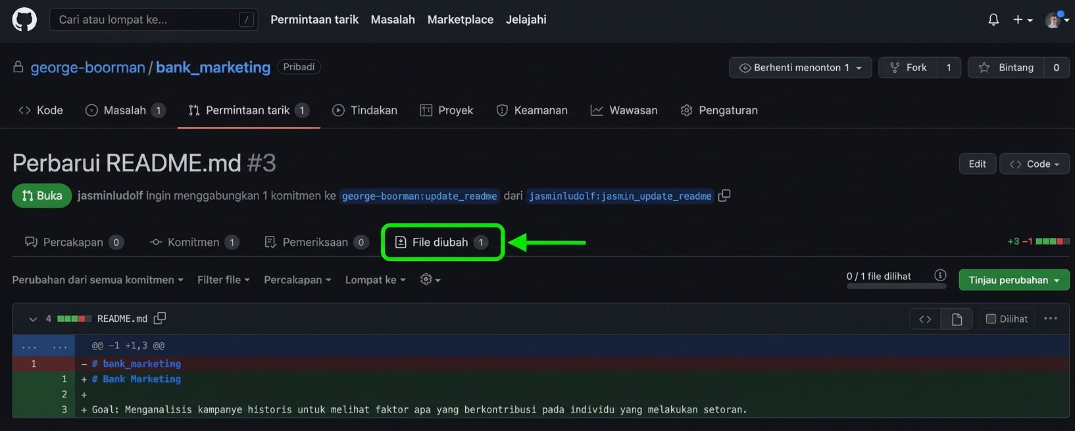Open the README.md file name link
Screen dimensions: 1075x431
tap(122, 319)
